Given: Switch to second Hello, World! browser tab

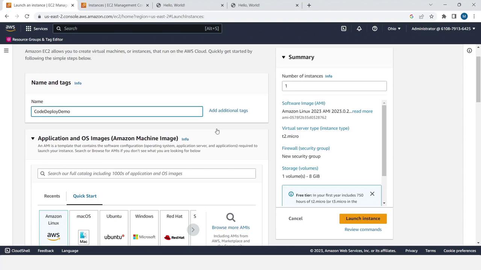Looking at the screenshot, I should click(x=265, y=5).
